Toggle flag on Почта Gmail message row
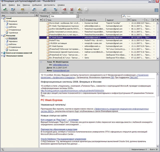This screenshot has width=160, height=152. [x=154, y=23]
